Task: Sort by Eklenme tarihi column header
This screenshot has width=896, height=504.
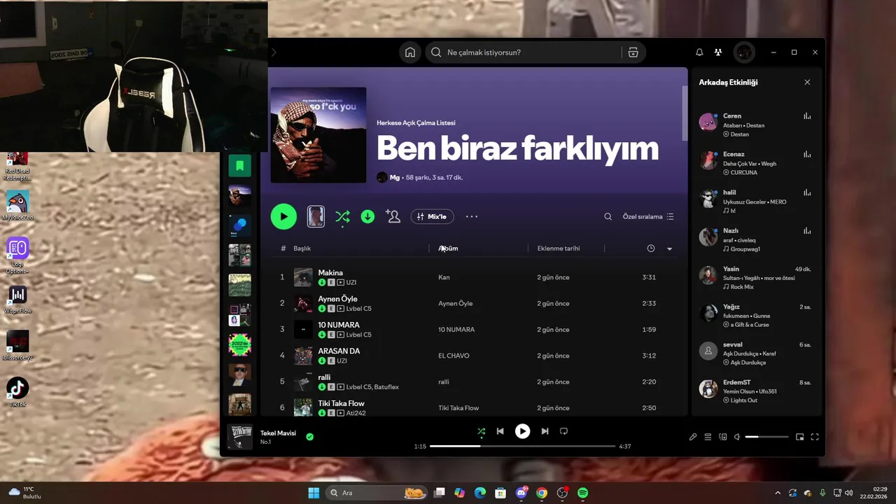Action: (x=559, y=248)
